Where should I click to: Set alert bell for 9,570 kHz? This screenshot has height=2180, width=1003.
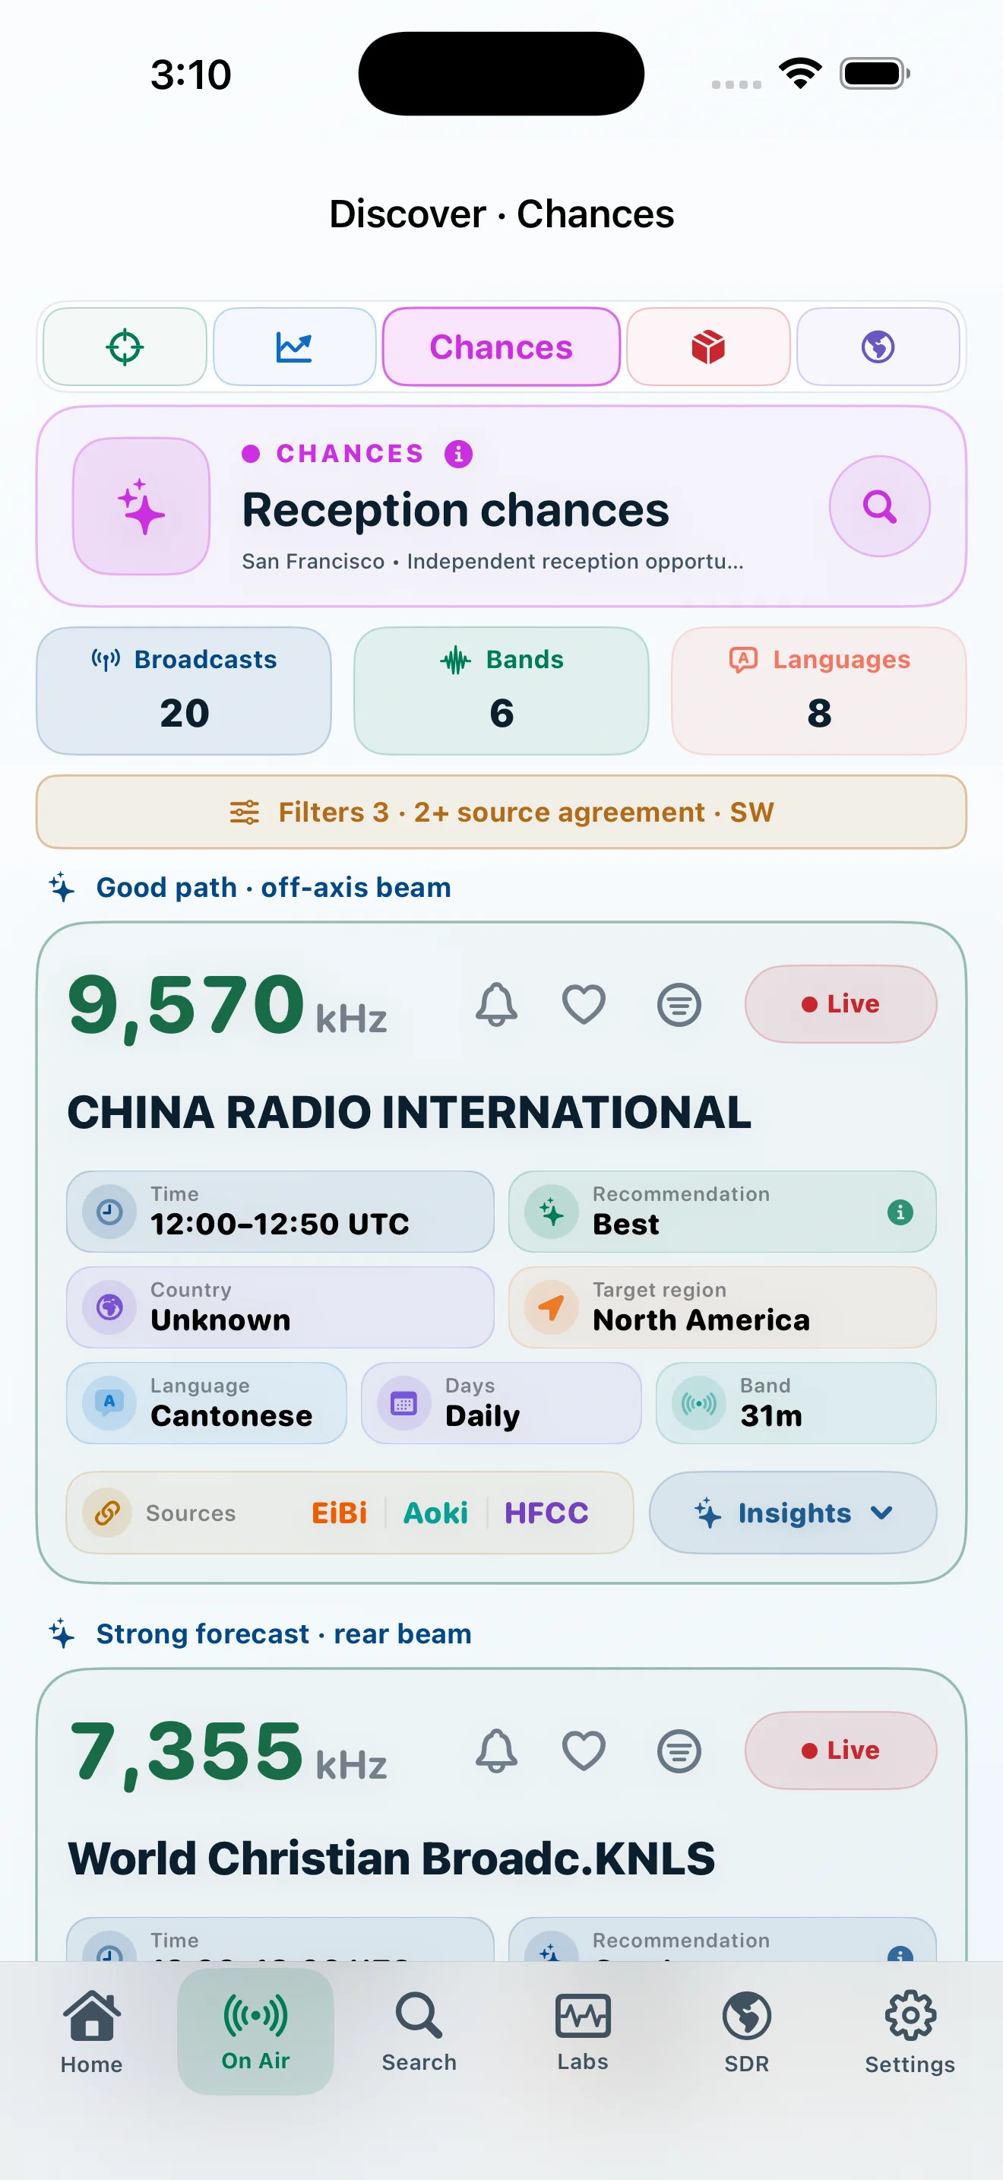496,1005
